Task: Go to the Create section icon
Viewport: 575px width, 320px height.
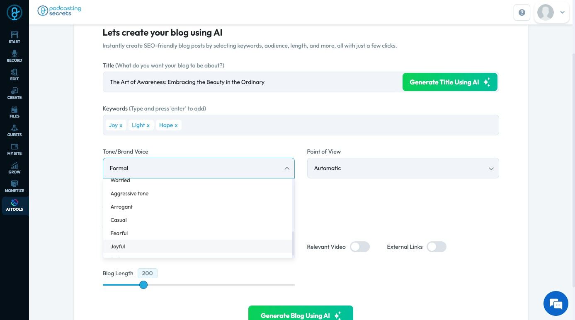Action: pos(15,91)
